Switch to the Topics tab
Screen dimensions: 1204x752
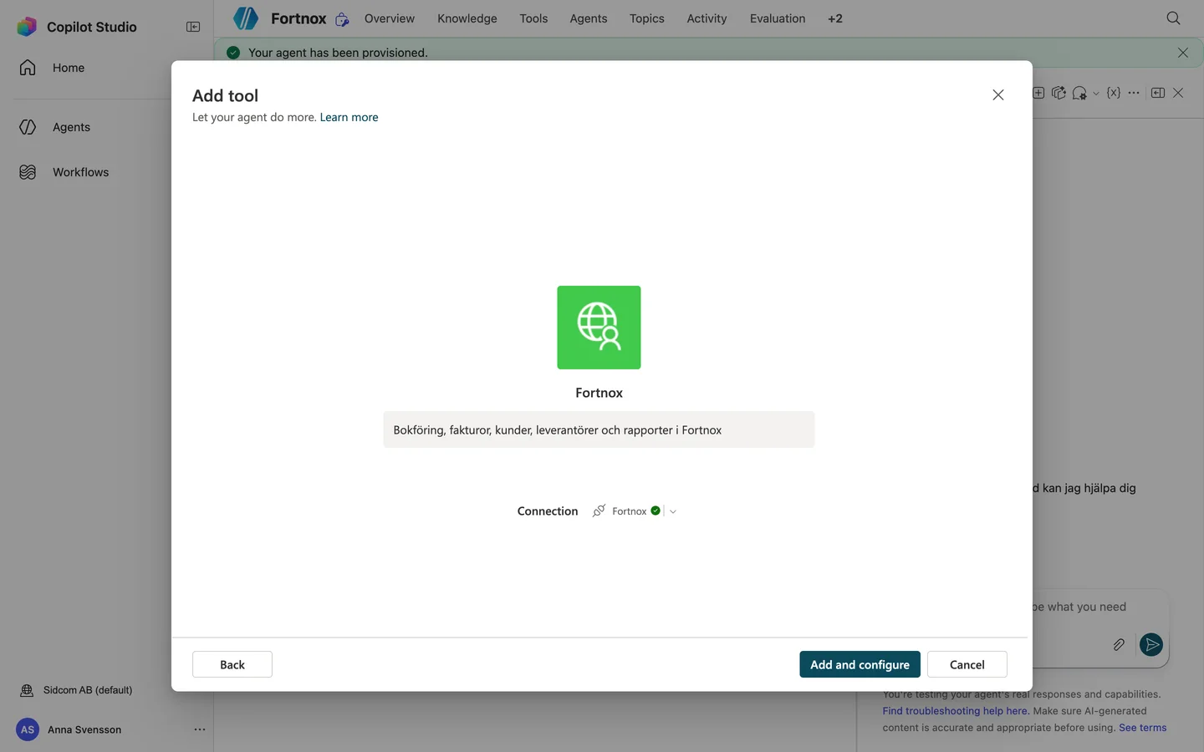647,18
